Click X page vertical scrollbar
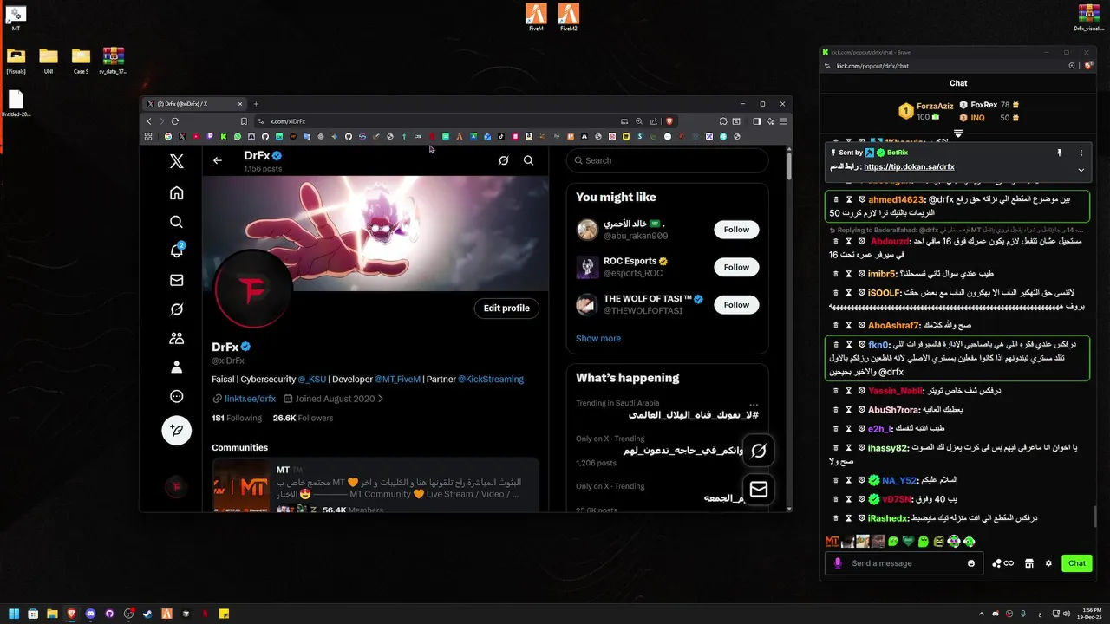 click(788, 165)
